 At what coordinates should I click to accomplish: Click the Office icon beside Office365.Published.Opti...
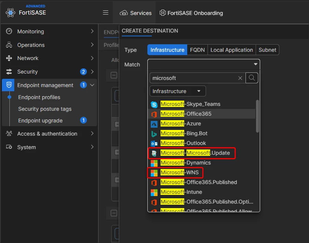coord(154,202)
